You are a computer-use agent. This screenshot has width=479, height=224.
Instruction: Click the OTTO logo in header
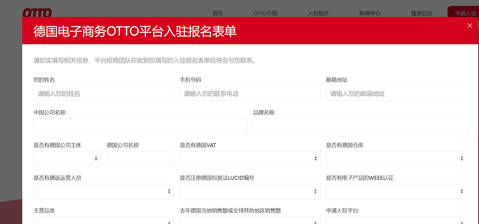click(37, 13)
